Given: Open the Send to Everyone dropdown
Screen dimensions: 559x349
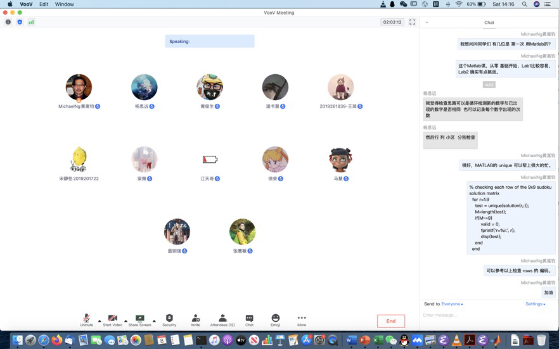Looking at the screenshot, I should click(x=452, y=304).
